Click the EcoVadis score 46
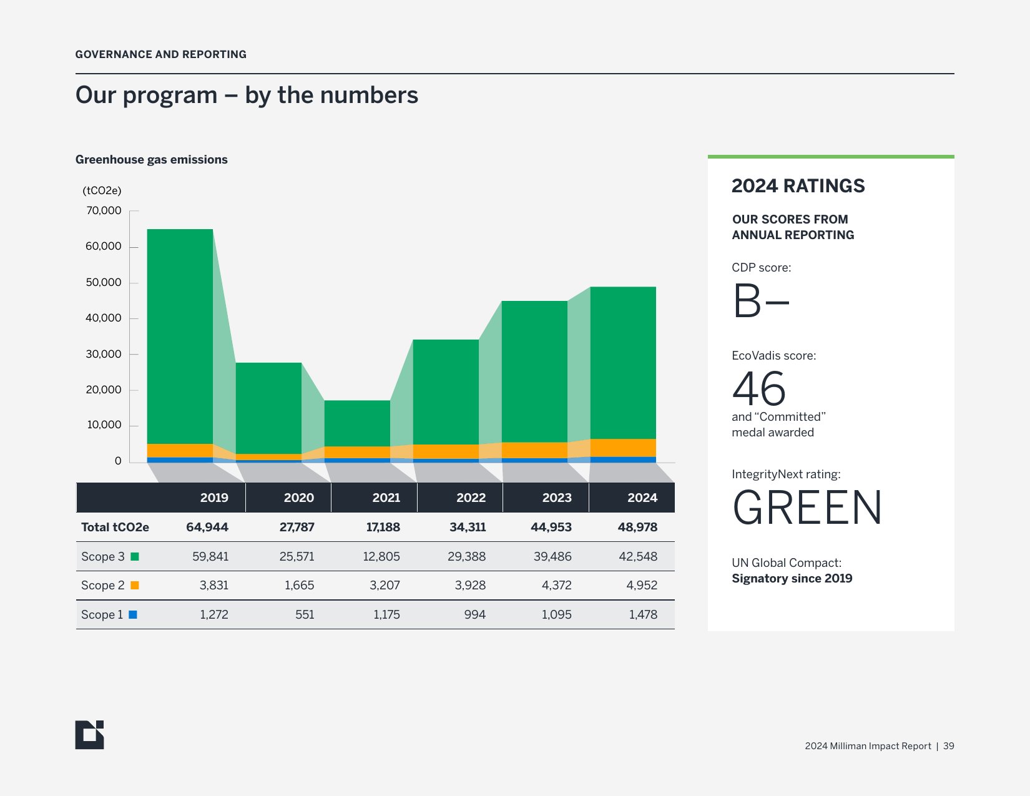This screenshot has width=1030, height=796. (x=758, y=388)
